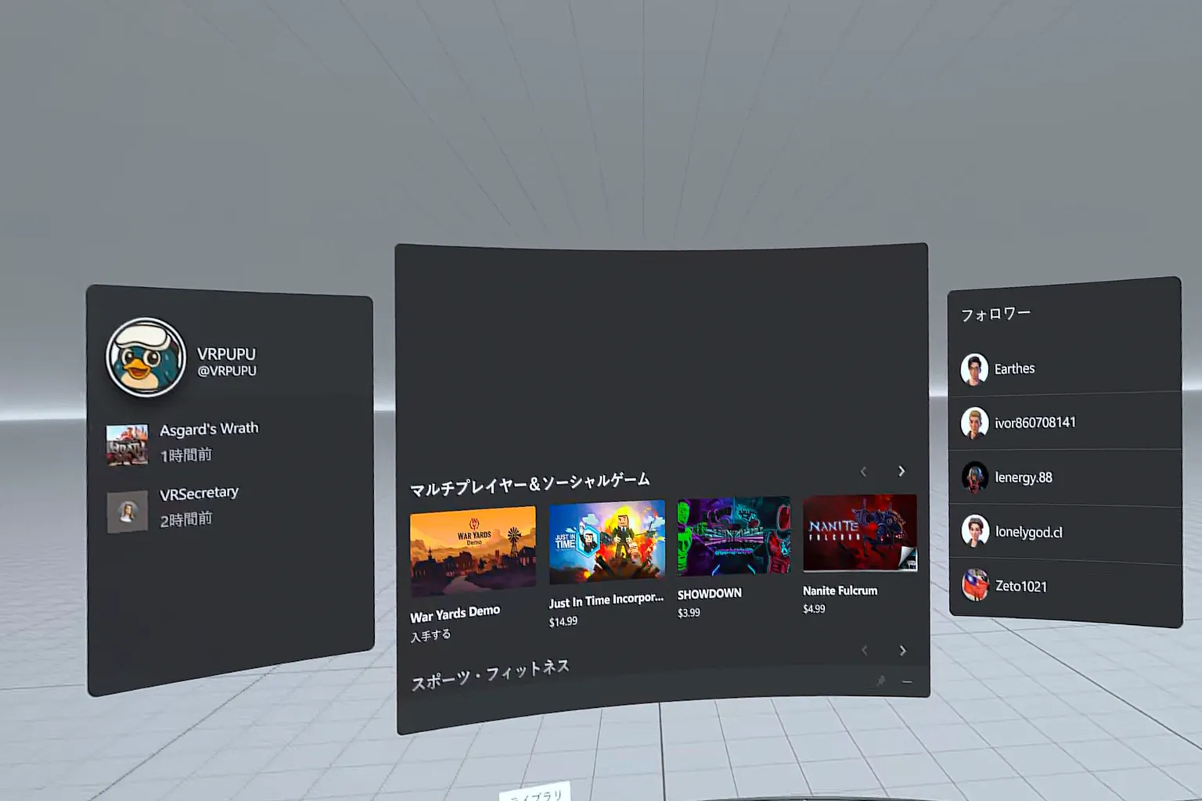Click the Just In Time Incorpor... title
The image size is (1202, 801).
coord(606,600)
